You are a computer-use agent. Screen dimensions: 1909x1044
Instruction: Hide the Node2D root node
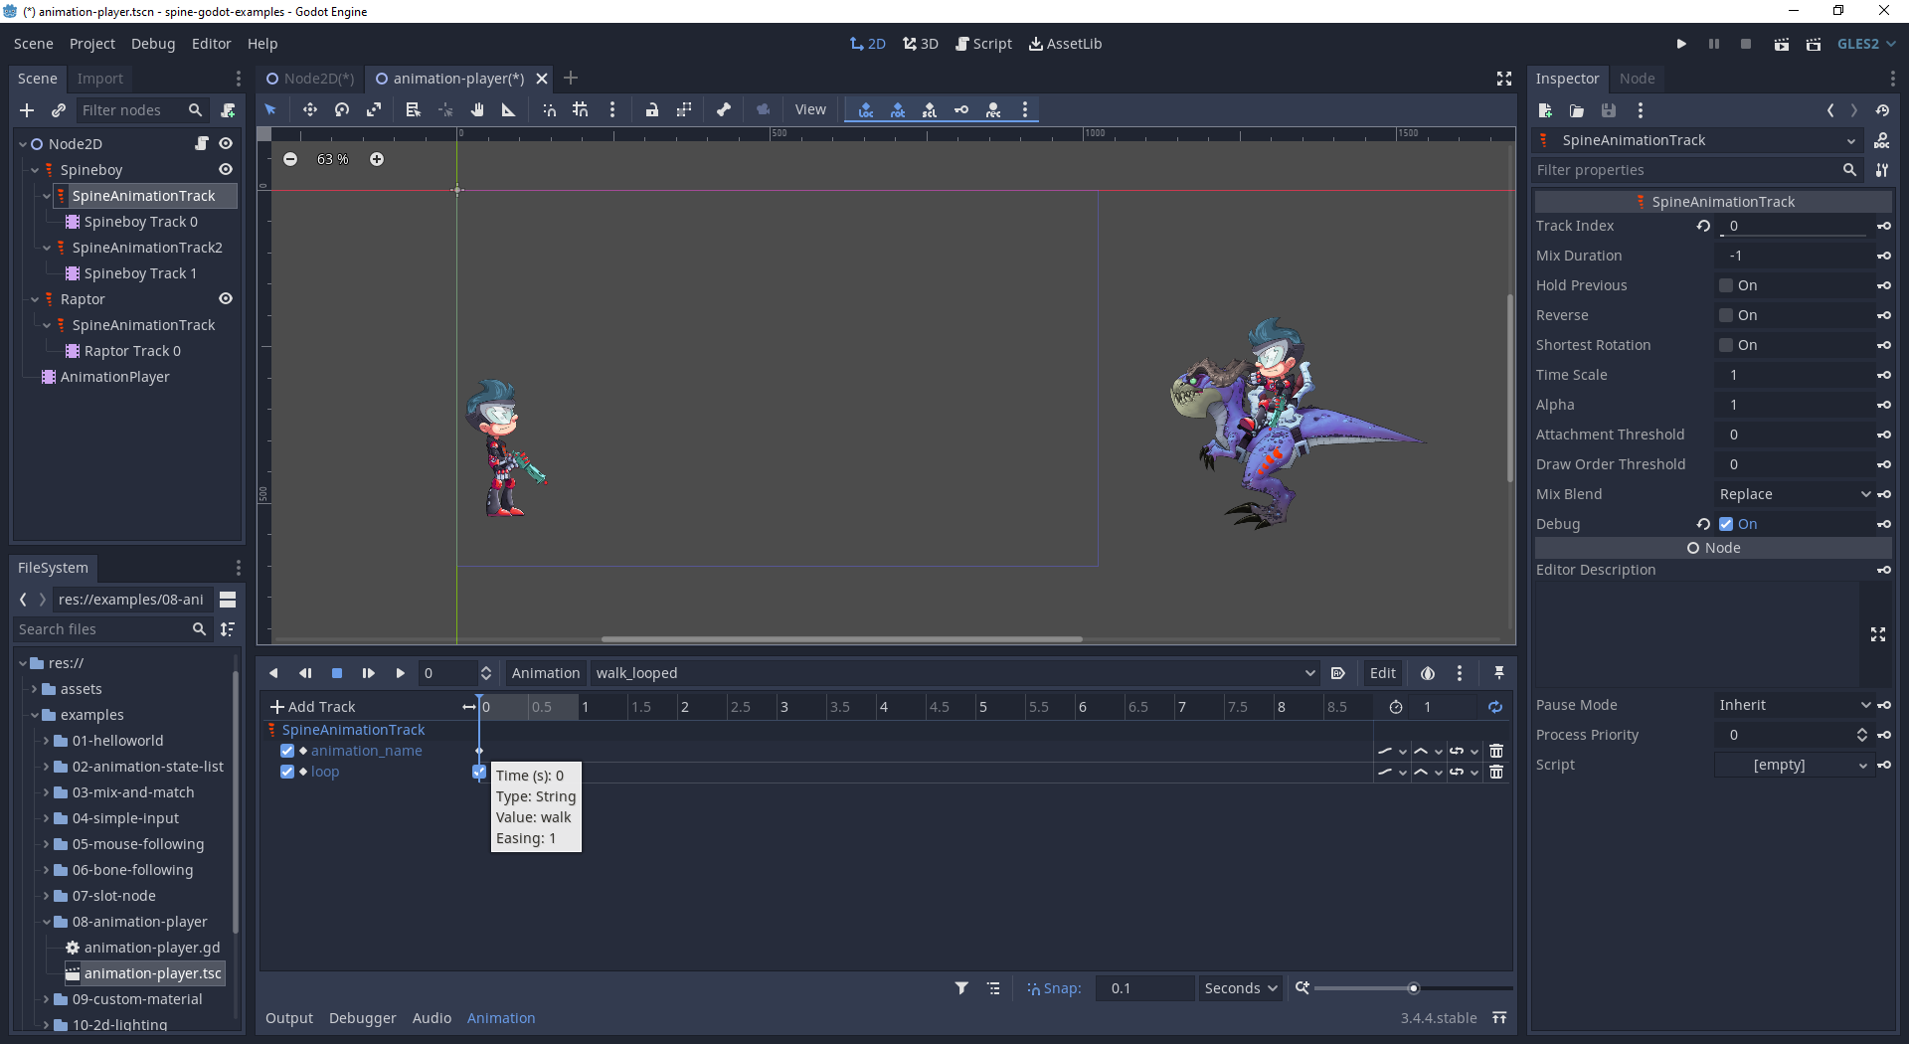(226, 144)
